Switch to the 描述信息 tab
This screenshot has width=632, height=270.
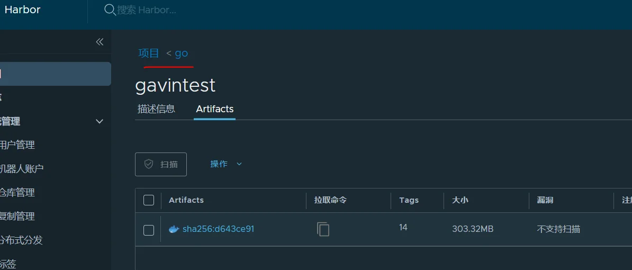click(156, 109)
